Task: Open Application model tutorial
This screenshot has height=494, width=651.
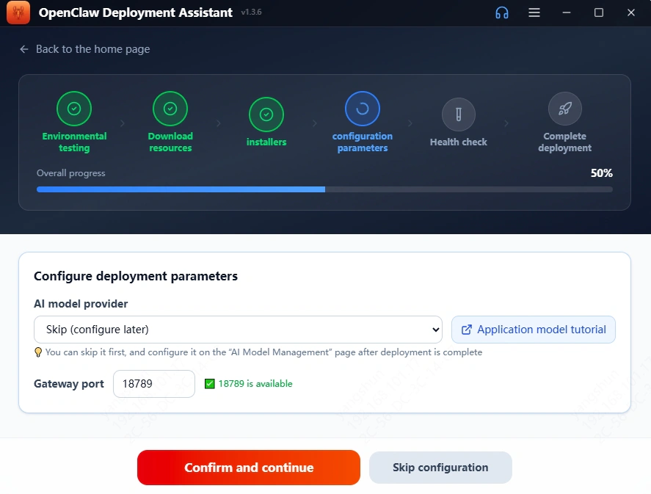Action: pyautogui.click(x=533, y=330)
